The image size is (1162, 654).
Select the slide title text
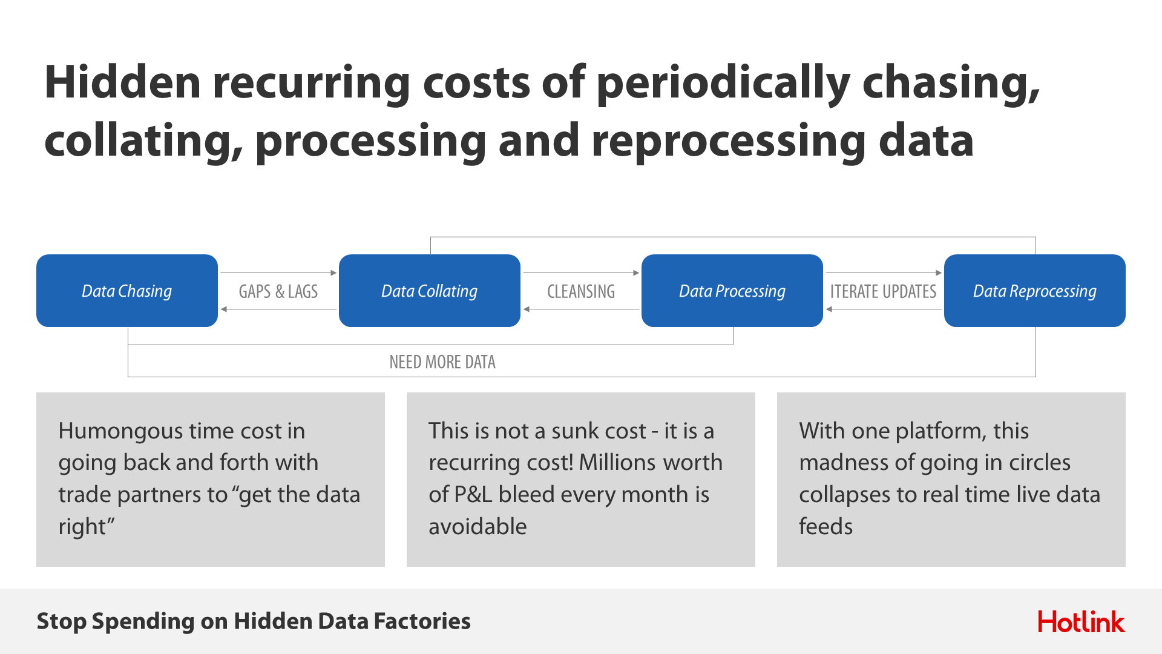[x=542, y=111]
